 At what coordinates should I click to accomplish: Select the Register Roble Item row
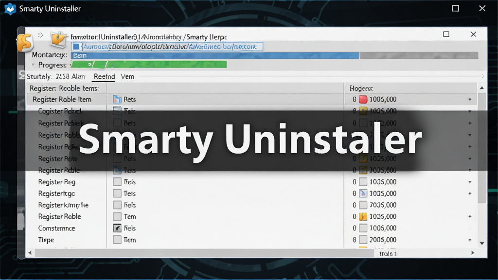tap(251, 99)
